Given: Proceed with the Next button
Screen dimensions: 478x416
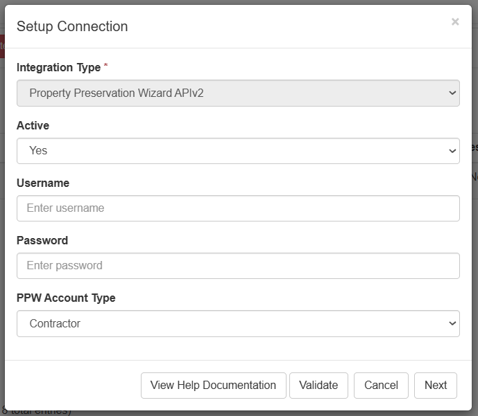Looking at the screenshot, I should tap(436, 386).
